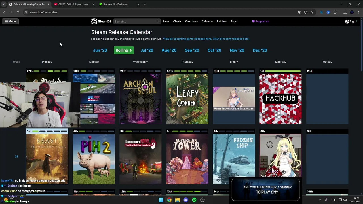This screenshot has height=204, width=363.
Task: Go back to the previous page
Action: point(4,12)
